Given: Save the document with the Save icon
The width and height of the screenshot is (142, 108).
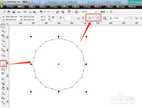Looking at the screenshot, I should point(14,12).
